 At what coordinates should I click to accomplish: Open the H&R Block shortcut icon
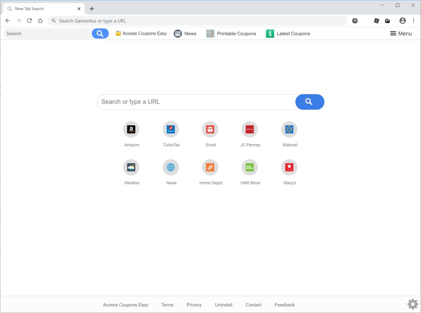[x=250, y=167]
